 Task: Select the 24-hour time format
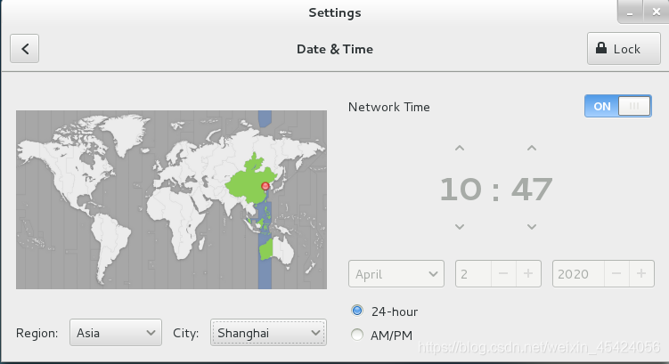tap(357, 311)
